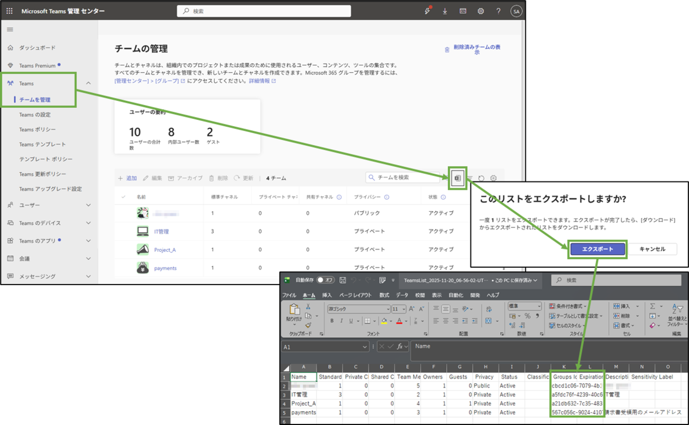Click the 追加 button to add a team
Image resolution: width=689 pixels, height=425 pixels.
[127, 178]
